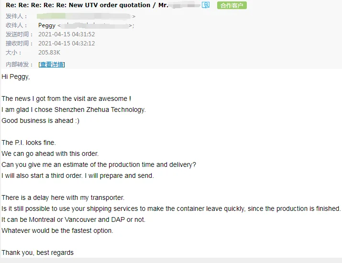342x263 pixels.
Task: Click the 接收时间 received timestamp 04:32:12
Action: tap(66, 44)
